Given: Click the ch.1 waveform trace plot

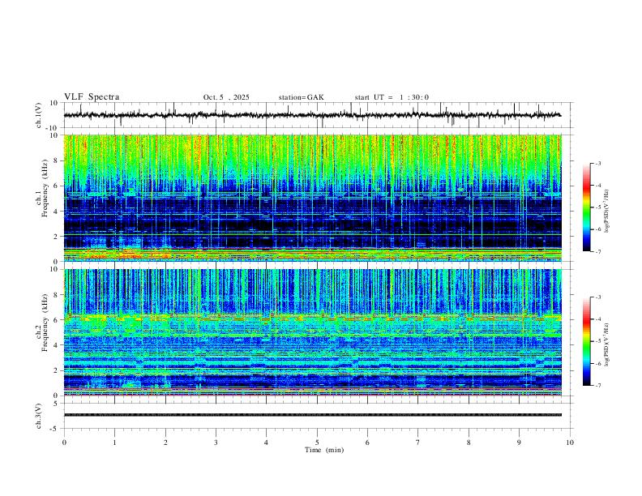Looking at the screenshot, I should point(312,115).
